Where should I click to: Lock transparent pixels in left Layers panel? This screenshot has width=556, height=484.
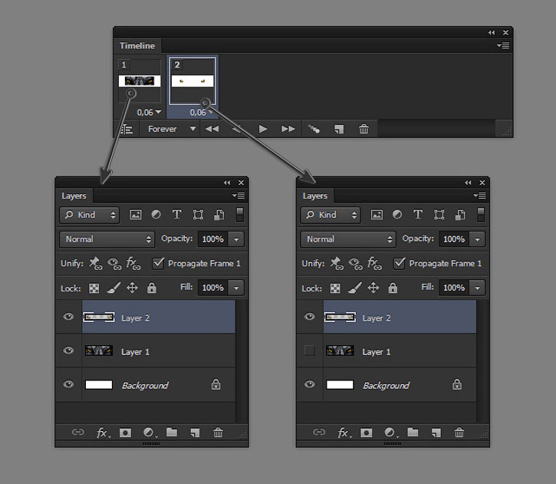94,288
